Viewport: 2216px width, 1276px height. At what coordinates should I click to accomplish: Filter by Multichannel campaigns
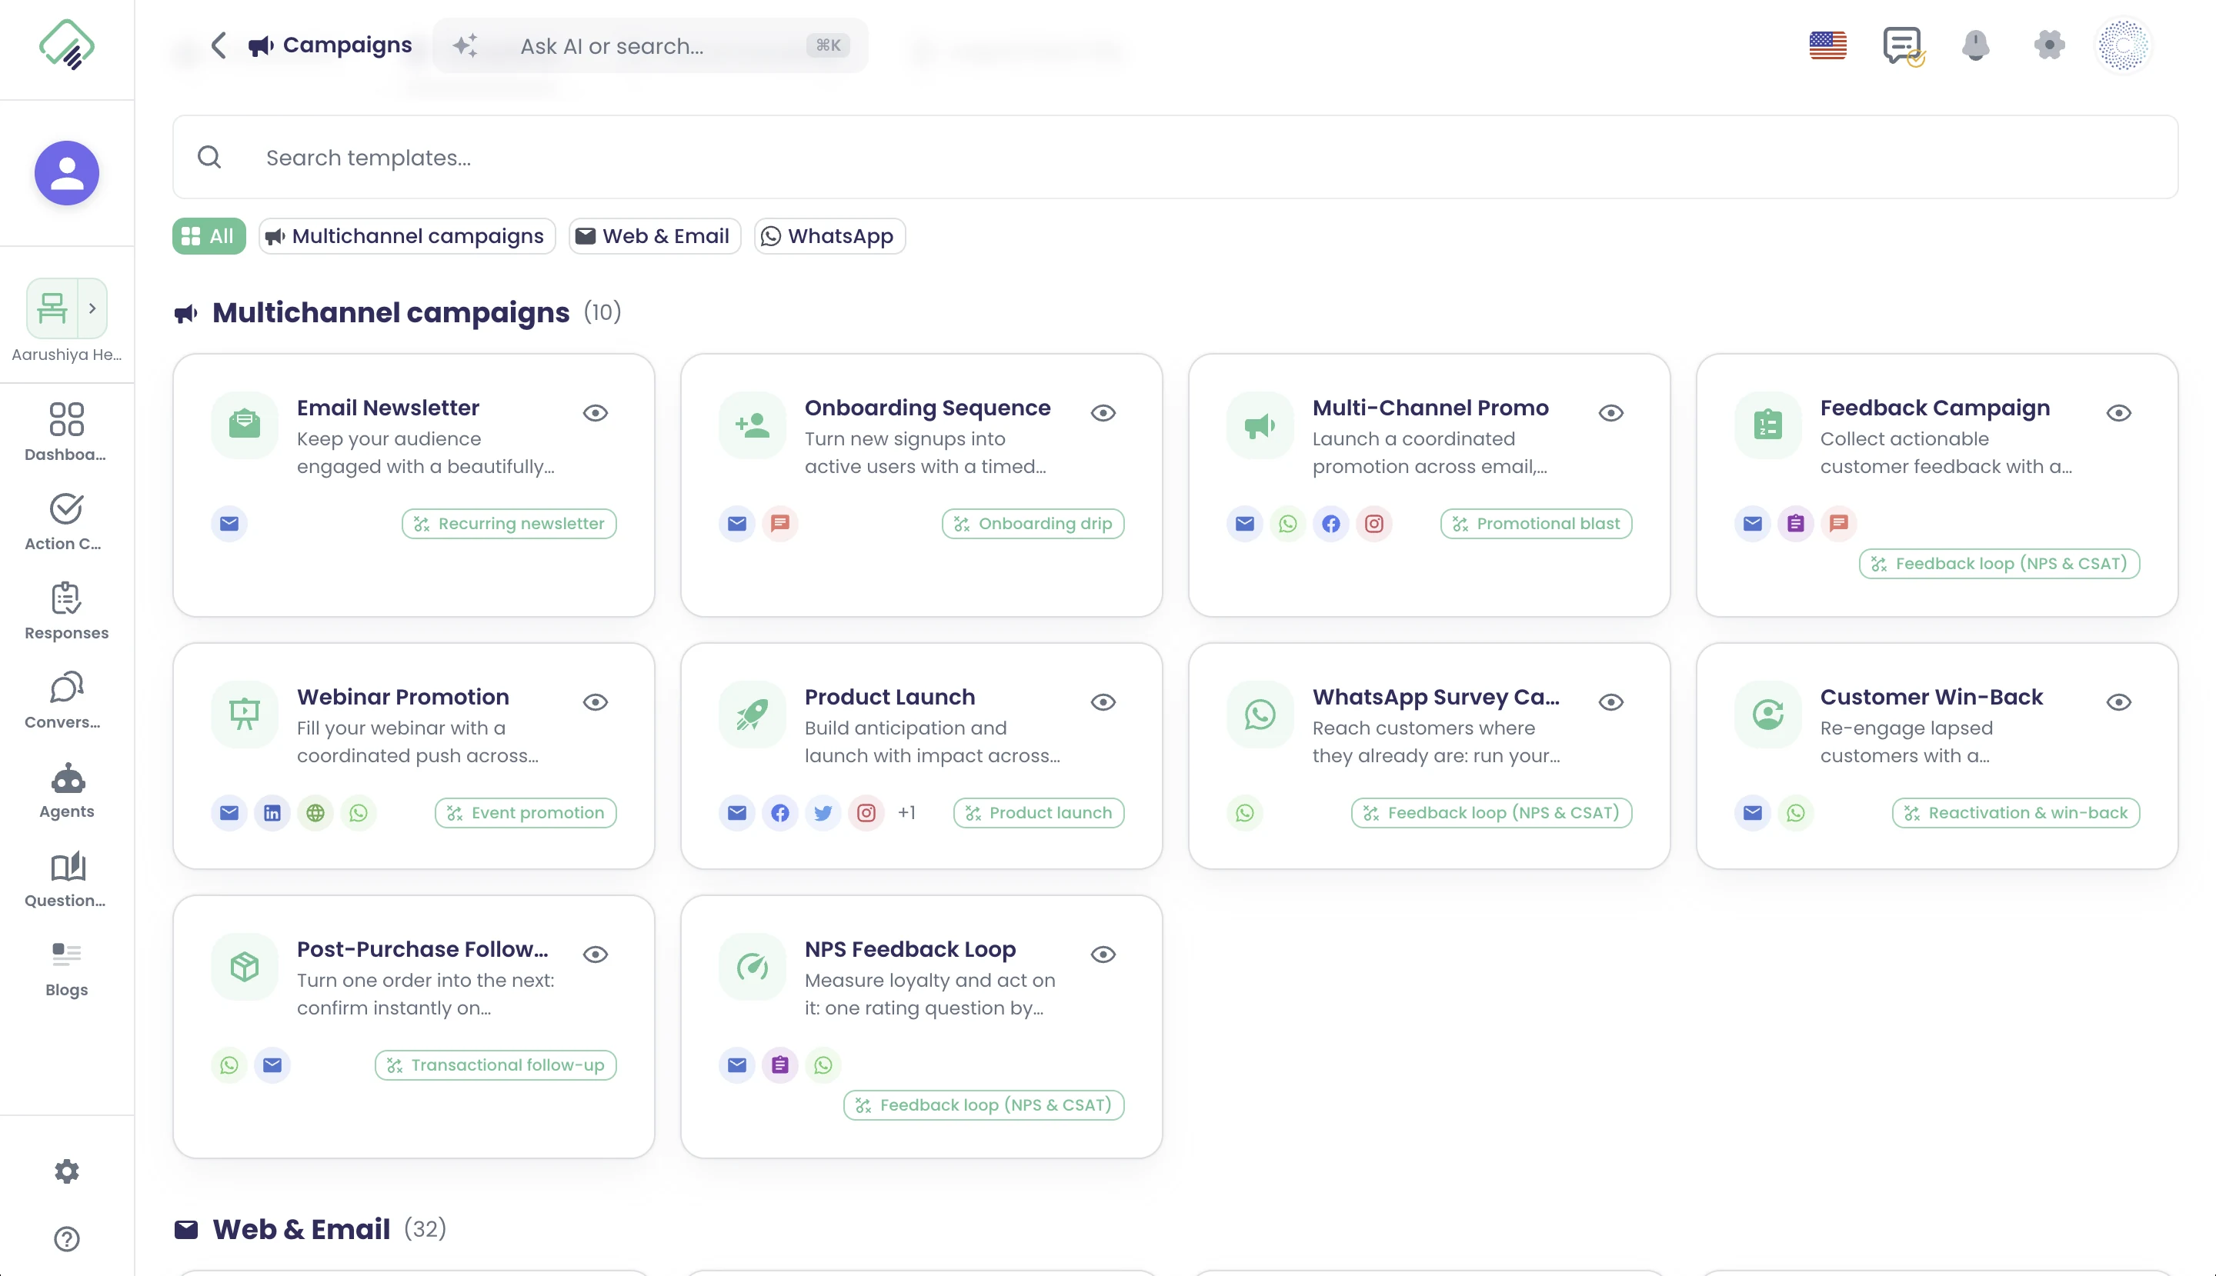coord(407,236)
